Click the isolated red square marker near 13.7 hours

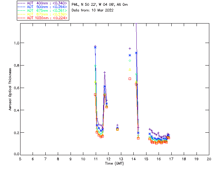130,79
